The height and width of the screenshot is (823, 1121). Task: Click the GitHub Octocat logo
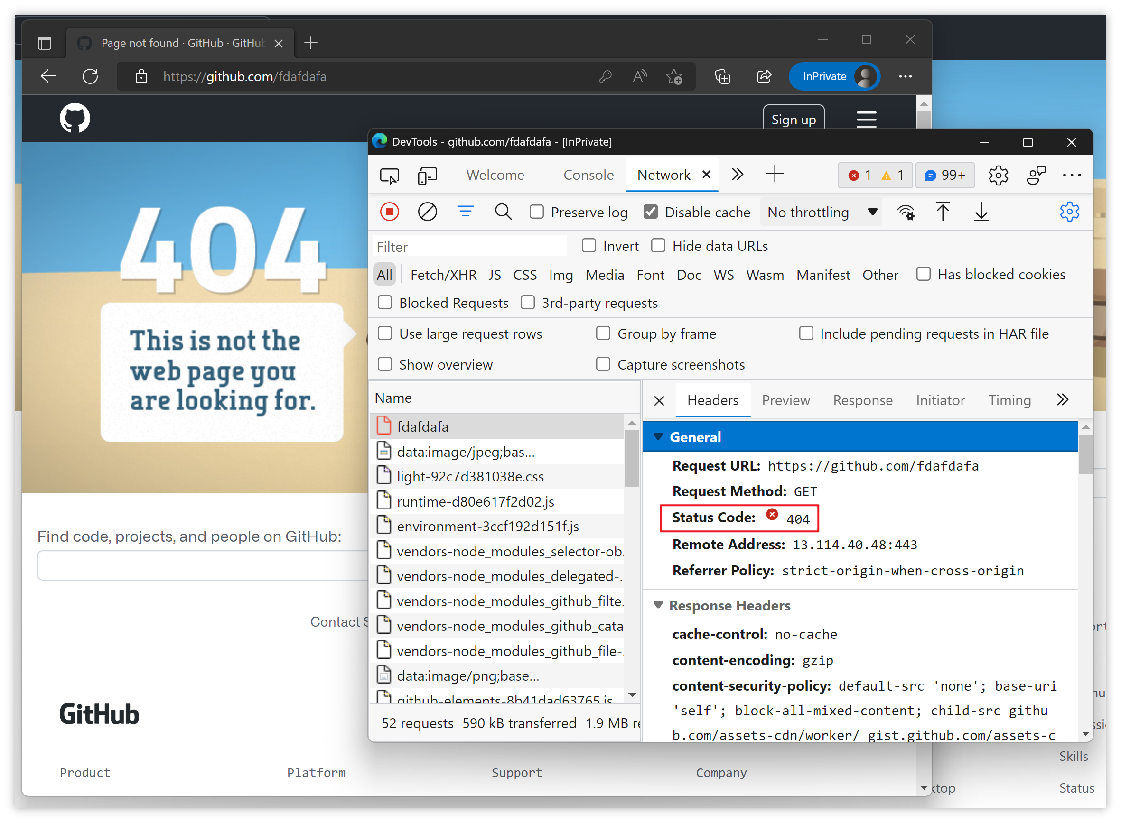[x=75, y=118]
